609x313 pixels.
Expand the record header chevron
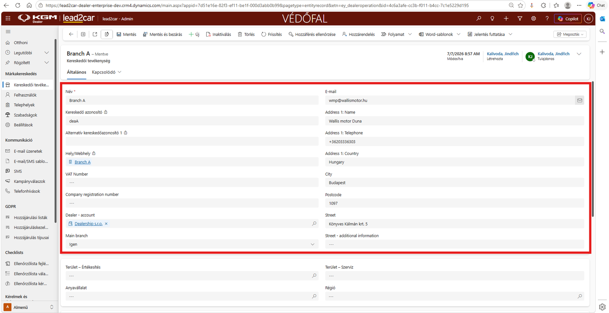tap(579, 54)
